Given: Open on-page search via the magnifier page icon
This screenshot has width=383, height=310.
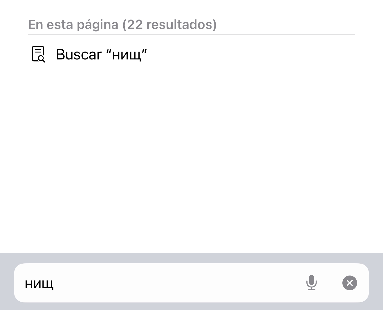Looking at the screenshot, I should coord(38,54).
